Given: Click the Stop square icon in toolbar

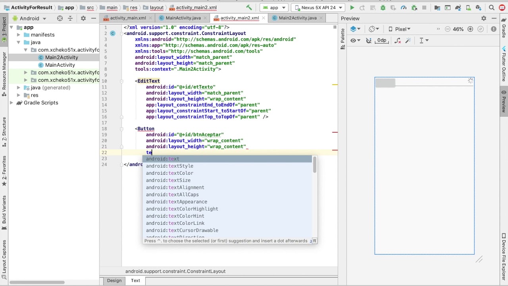Looking at the screenshot, I should pos(424,8).
